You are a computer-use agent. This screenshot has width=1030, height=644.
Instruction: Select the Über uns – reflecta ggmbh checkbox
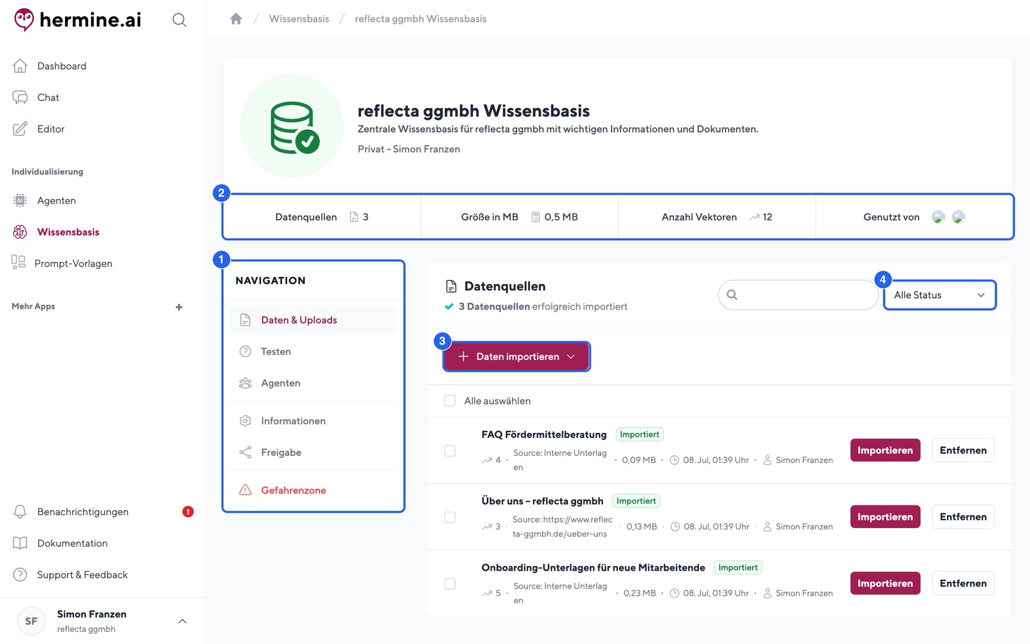coord(450,517)
